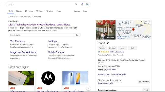Click the site search magnifier button
The image size is (165, 92).
pos(77,35)
